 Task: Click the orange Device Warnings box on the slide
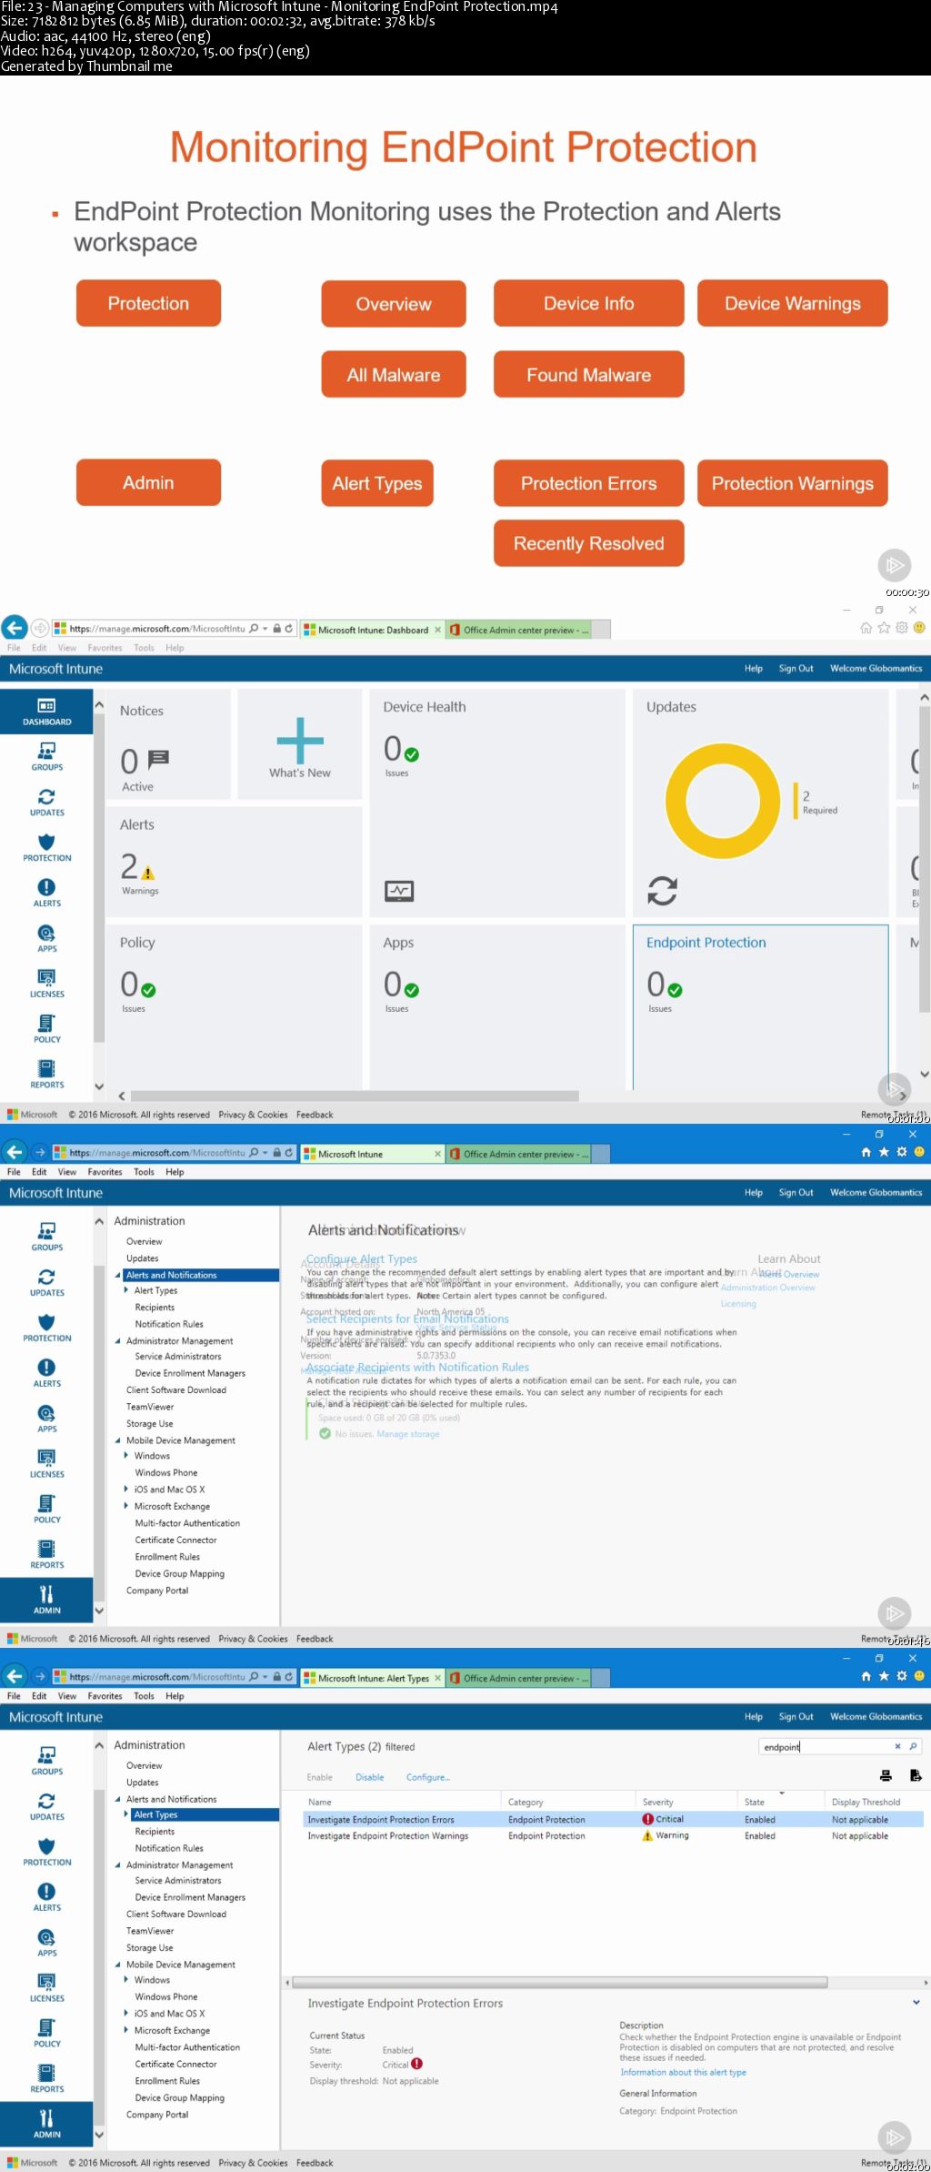[792, 303]
